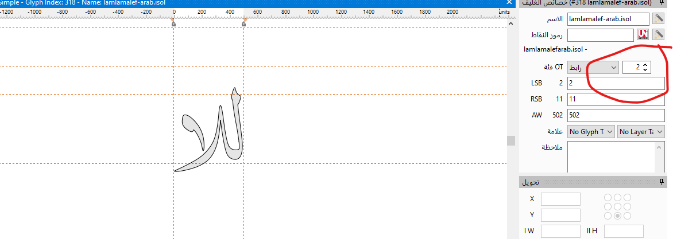Click the AW value field showing 502
This screenshot has height=239, width=673.
pos(616,115)
